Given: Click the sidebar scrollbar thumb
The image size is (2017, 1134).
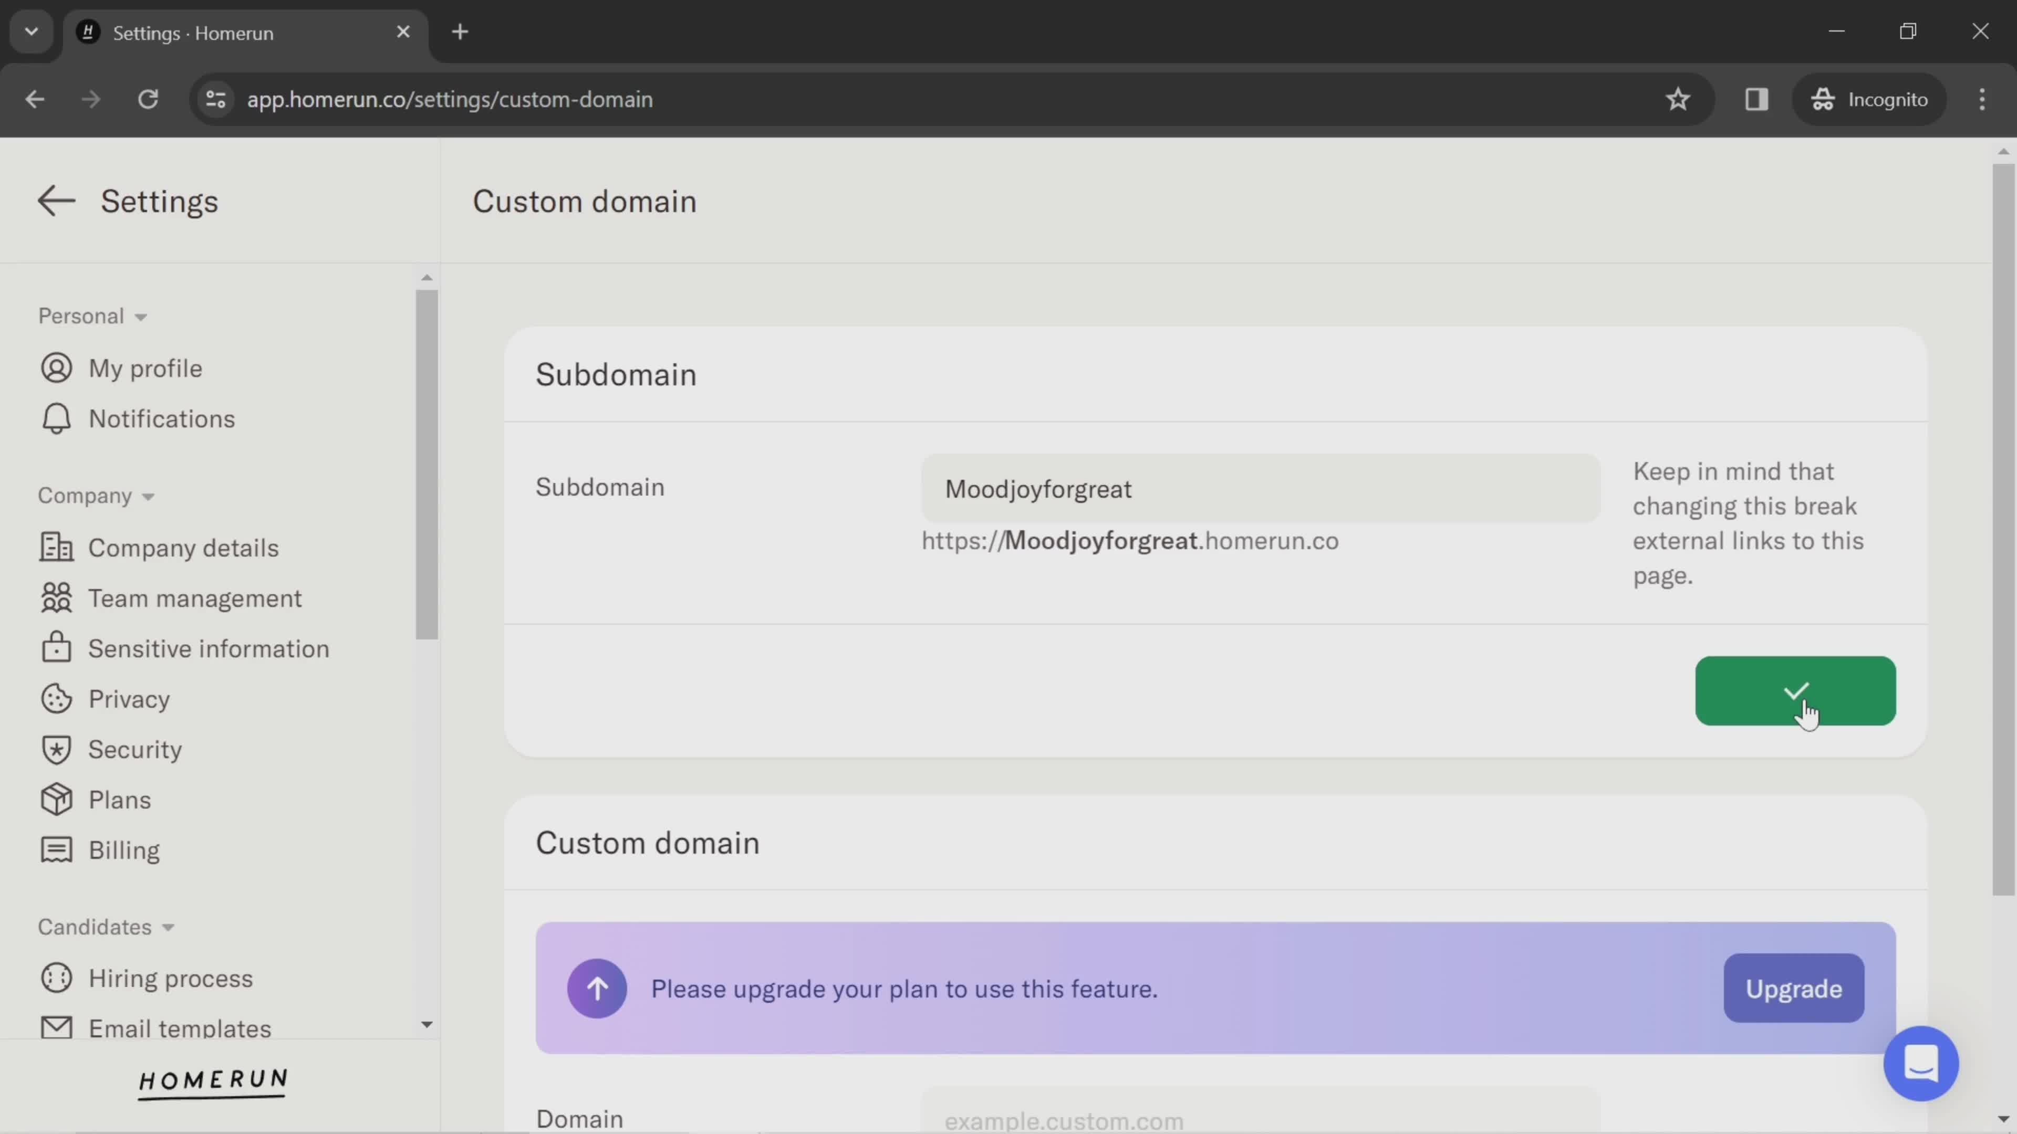Looking at the screenshot, I should 427,465.
